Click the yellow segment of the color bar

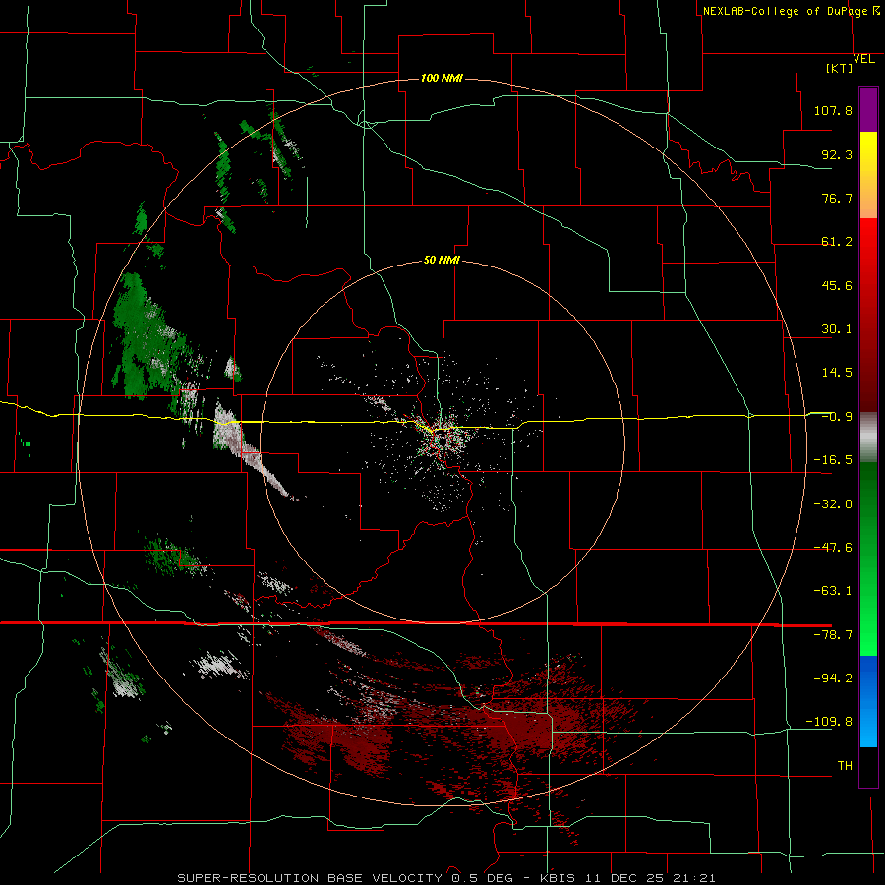pyautogui.click(x=868, y=175)
